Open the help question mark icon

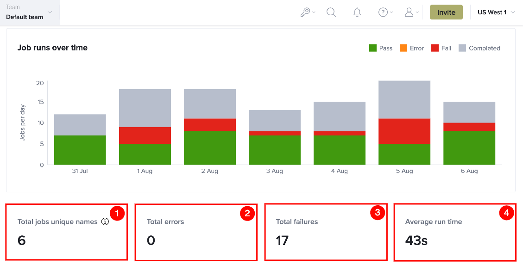(383, 12)
